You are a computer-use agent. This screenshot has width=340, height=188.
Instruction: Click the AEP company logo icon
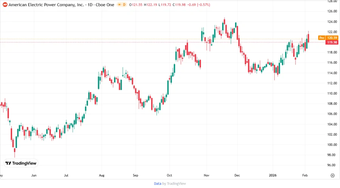(x=5, y=5)
